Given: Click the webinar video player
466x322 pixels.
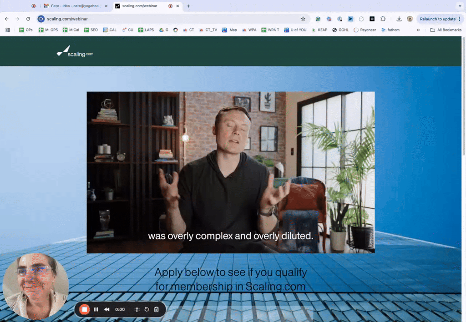Looking at the screenshot, I should pos(231,172).
